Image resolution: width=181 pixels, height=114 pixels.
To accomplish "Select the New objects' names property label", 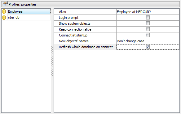I will [x=74, y=41].
